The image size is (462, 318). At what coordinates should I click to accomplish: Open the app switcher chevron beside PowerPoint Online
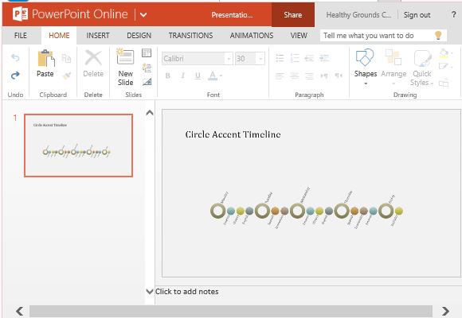(x=143, y=15)
